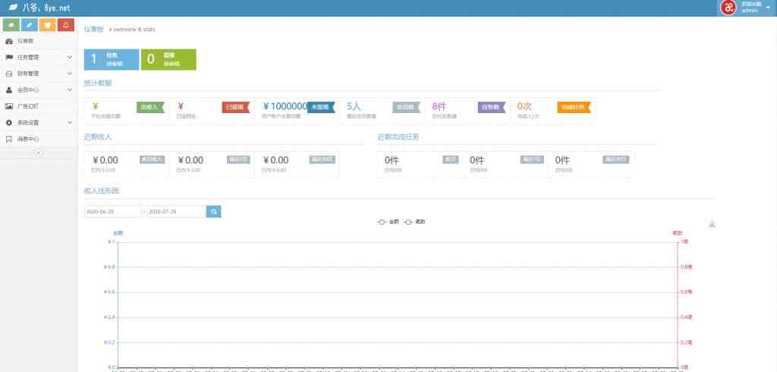The image size is (777, 372).
Task: Click the 5人 member count value
Action: coord(354,106)
